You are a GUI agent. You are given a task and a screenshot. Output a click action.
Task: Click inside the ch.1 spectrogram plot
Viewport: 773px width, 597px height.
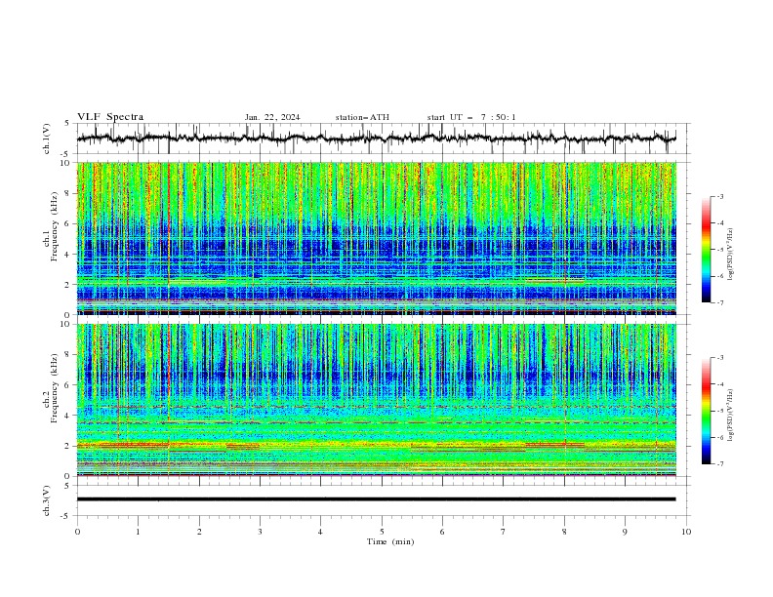(x=376, y=238)
